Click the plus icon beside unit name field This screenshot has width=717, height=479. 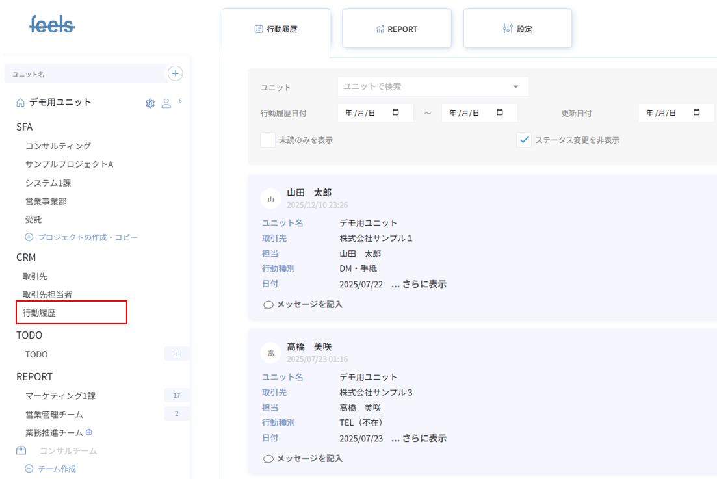point(175,73)
